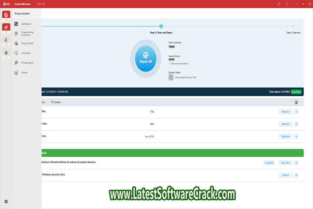Click the green Buy Now trial button
313x209 pixels.
(x=296, y=92)
